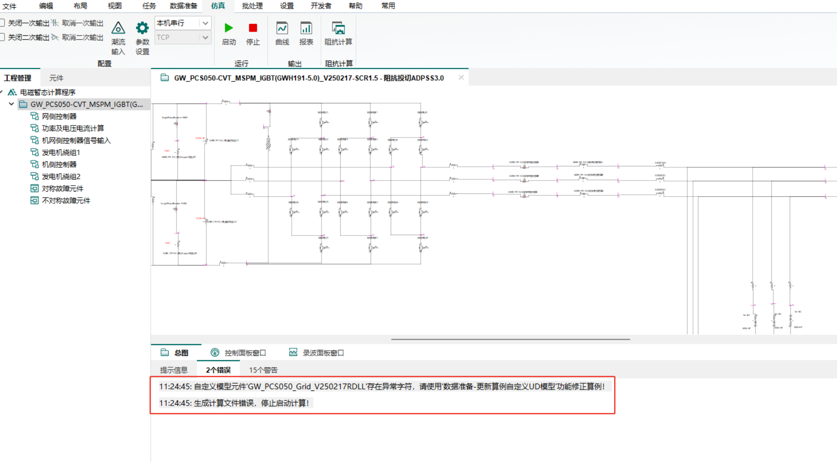The image size is (837, 462).
Task: Click 取消一次输出 icon button
Action: click(55, 23)
